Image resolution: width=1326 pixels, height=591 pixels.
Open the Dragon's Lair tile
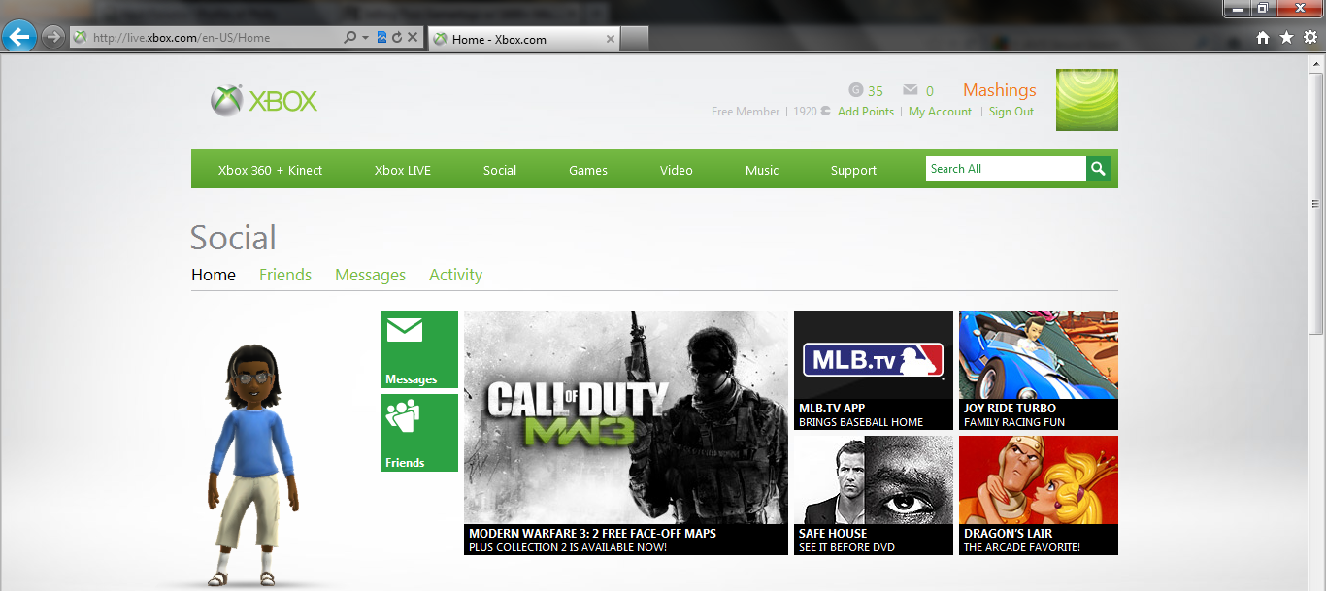click(x=1039, y=495)
